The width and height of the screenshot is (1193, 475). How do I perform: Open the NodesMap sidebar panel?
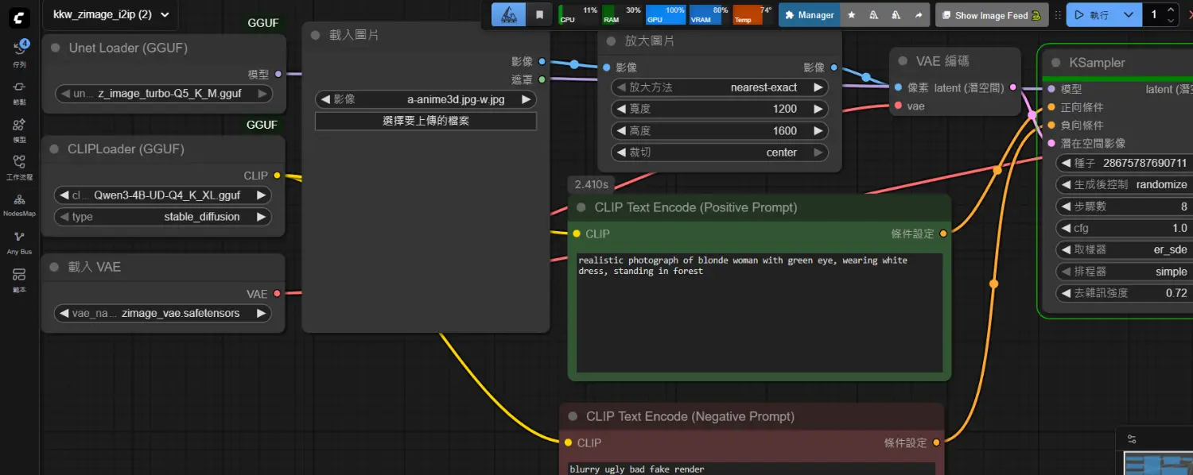point(19,204)
